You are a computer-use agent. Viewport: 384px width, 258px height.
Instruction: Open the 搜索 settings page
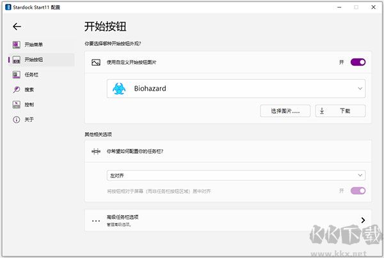[41, 89]
